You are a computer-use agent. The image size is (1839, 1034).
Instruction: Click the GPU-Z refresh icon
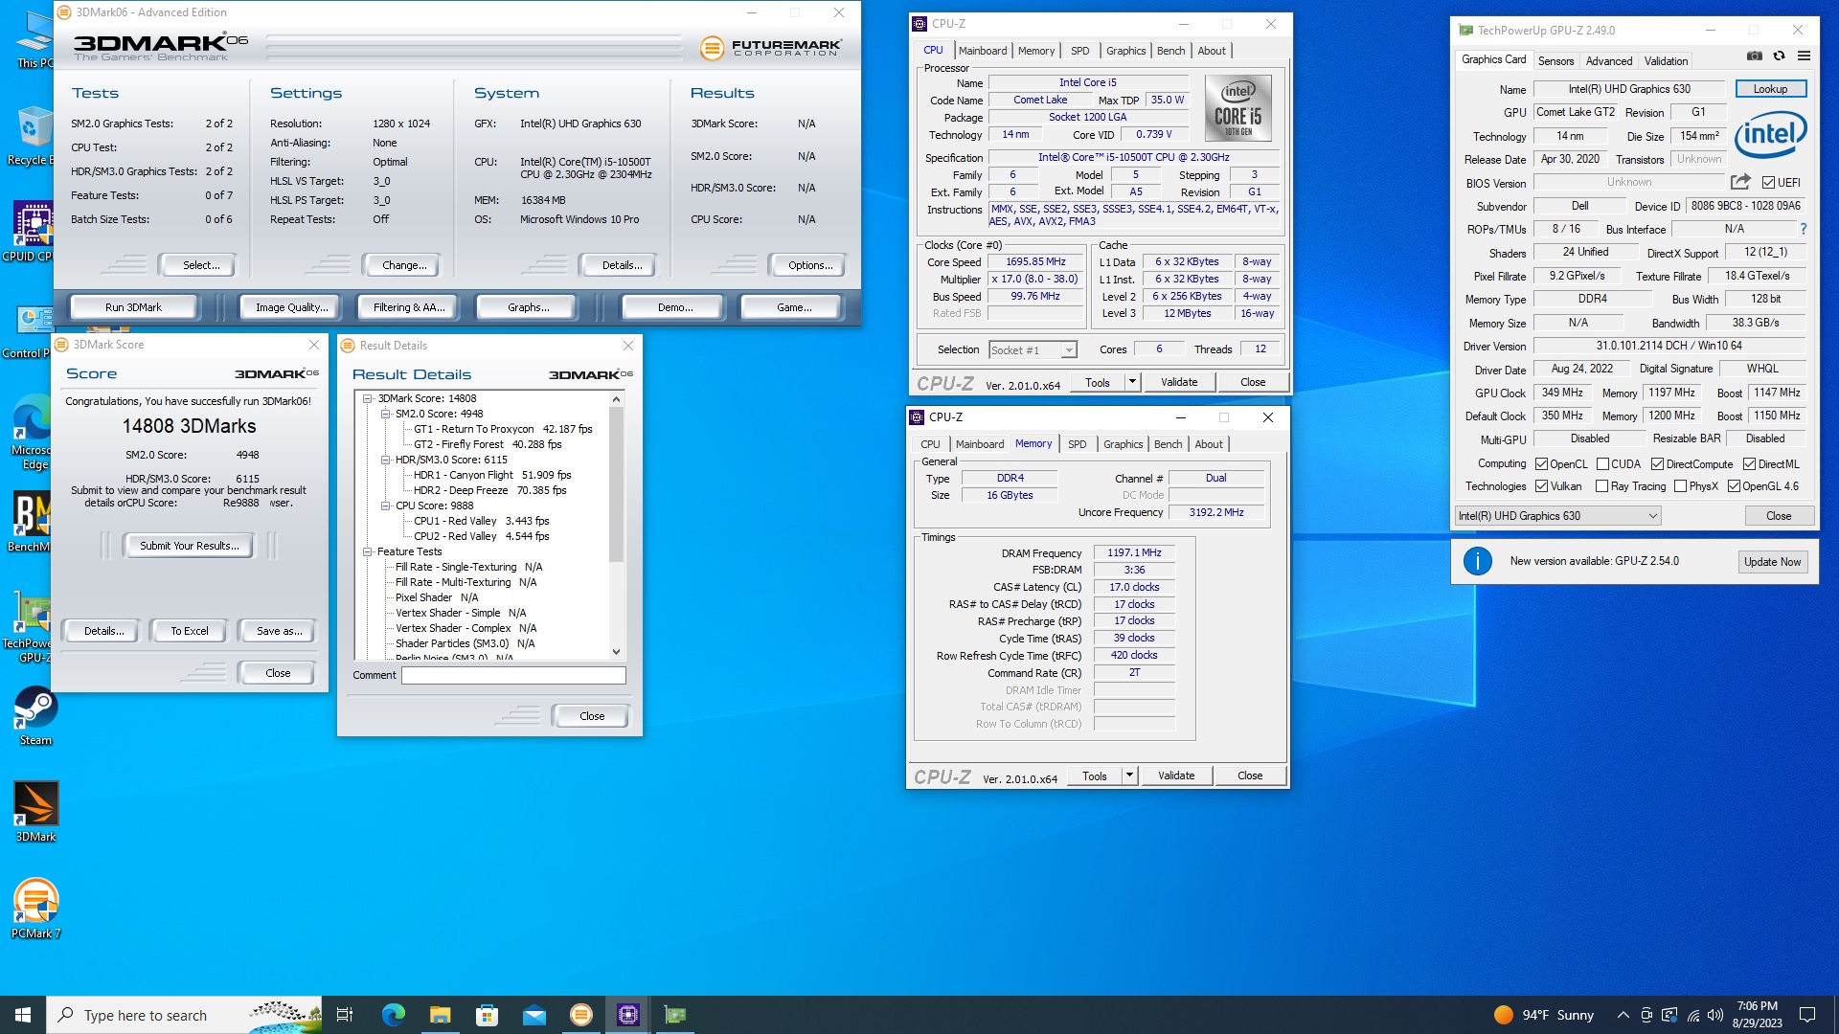(x=1779, y=56)
